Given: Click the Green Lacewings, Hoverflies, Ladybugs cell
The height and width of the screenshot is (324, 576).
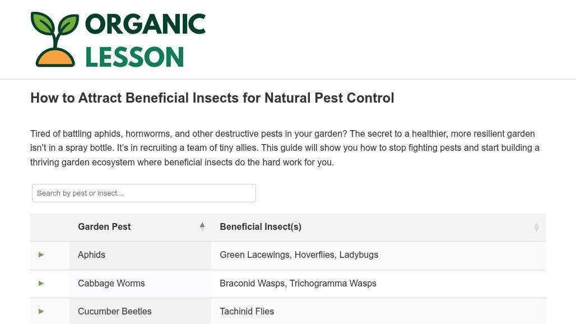Looking at the screenshot, I should (299, 255).
